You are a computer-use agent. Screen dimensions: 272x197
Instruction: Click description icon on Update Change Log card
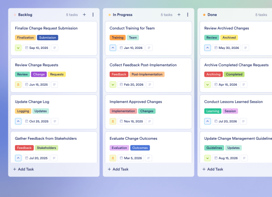55,121
